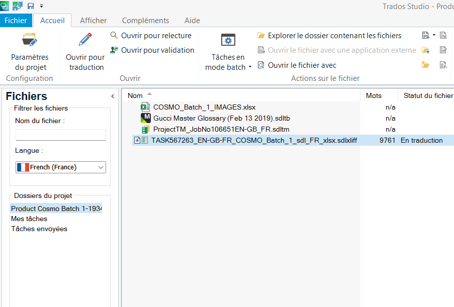Click the MultiTerm icon of Gucci Master Glossary
This screenshot has width=454, height=307.
(x=146, y=118)
